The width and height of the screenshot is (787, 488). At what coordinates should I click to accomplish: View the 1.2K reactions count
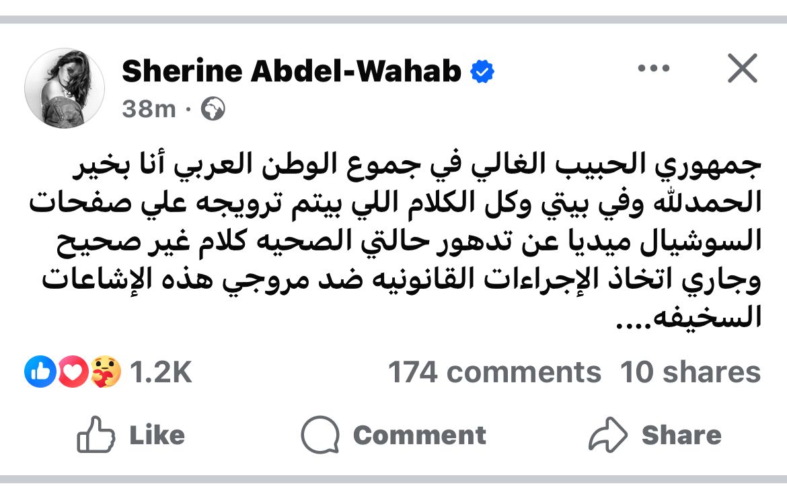(161, 372)
